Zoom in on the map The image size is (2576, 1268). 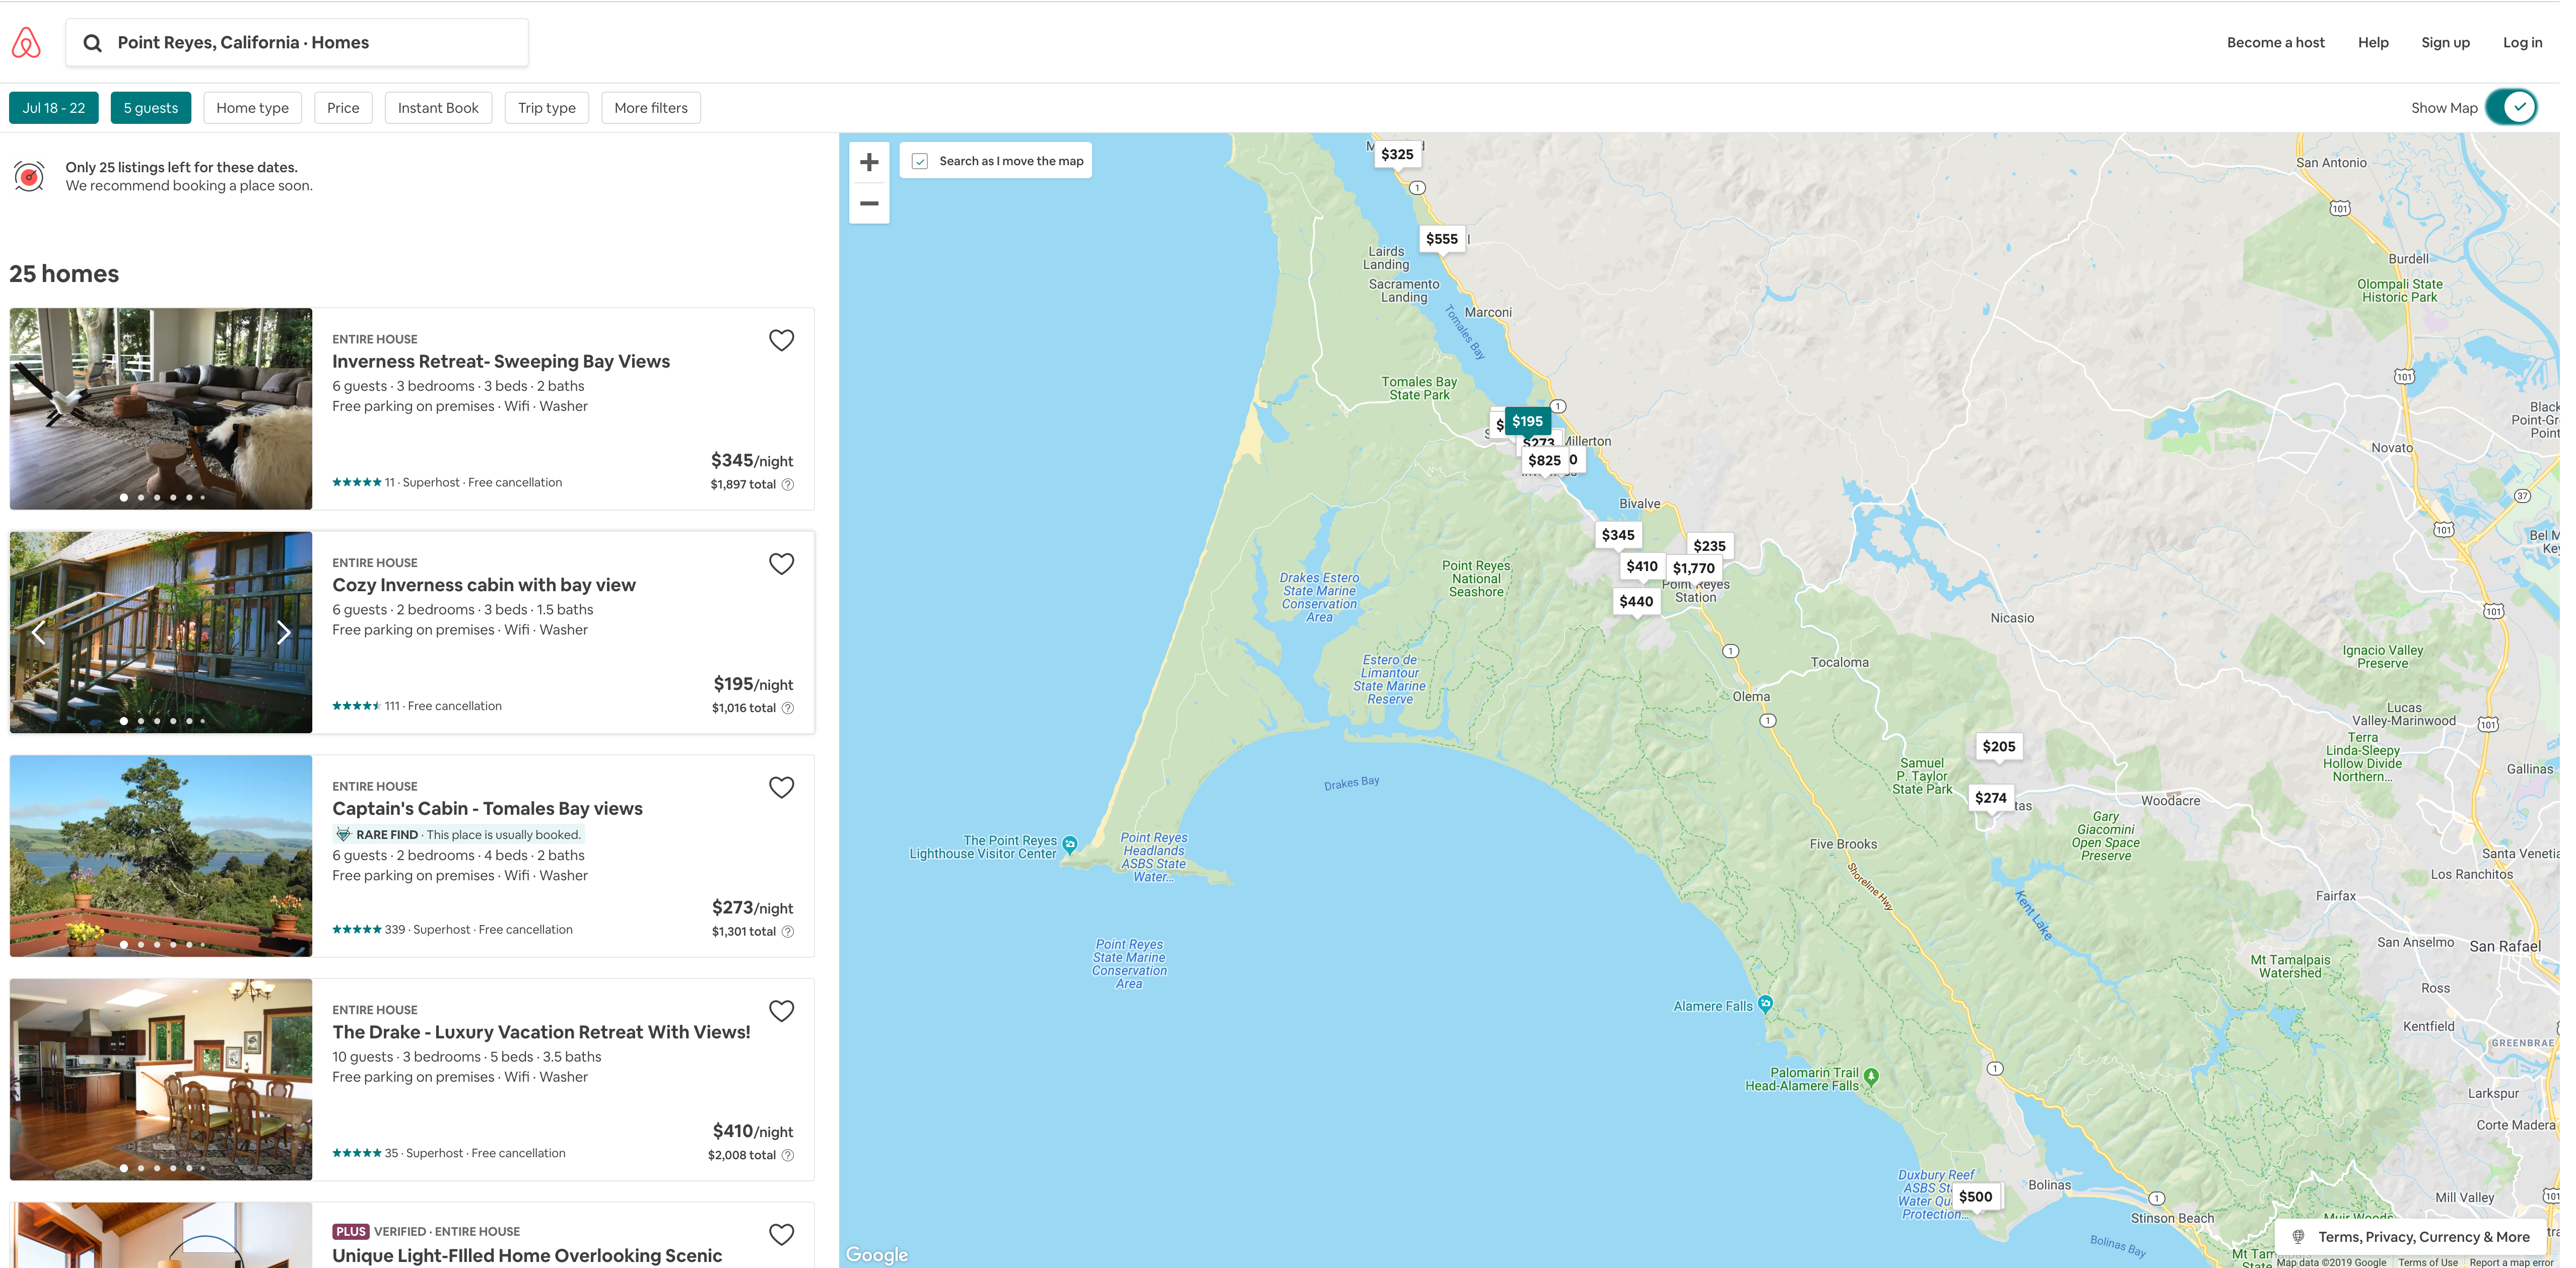click(x=869, y=163)
